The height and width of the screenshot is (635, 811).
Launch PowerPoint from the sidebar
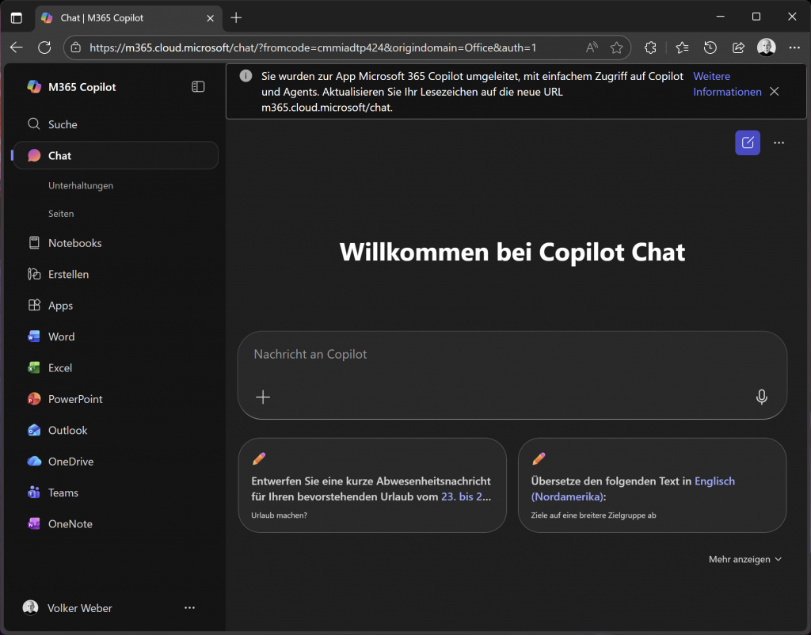(x=75, y=399)
